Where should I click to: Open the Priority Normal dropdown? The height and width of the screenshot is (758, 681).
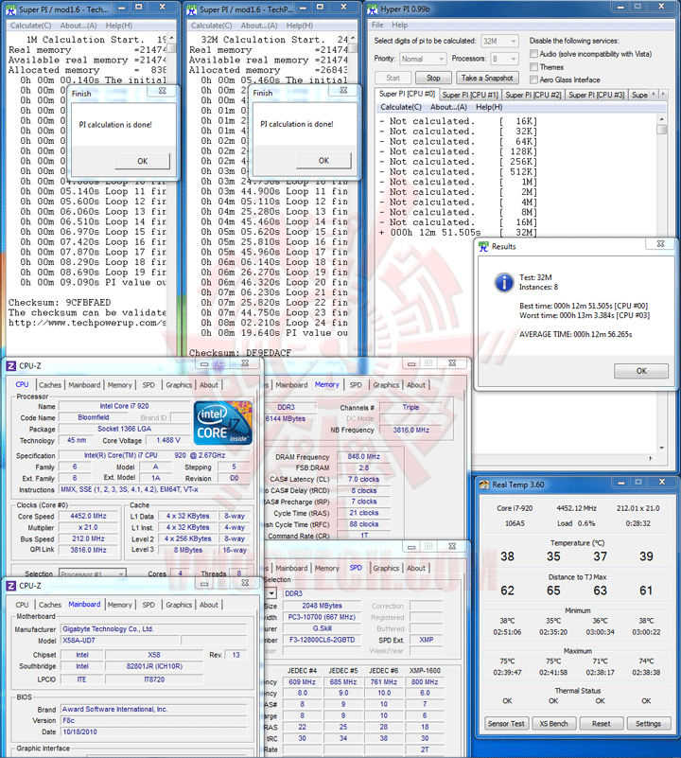(423, 59)
